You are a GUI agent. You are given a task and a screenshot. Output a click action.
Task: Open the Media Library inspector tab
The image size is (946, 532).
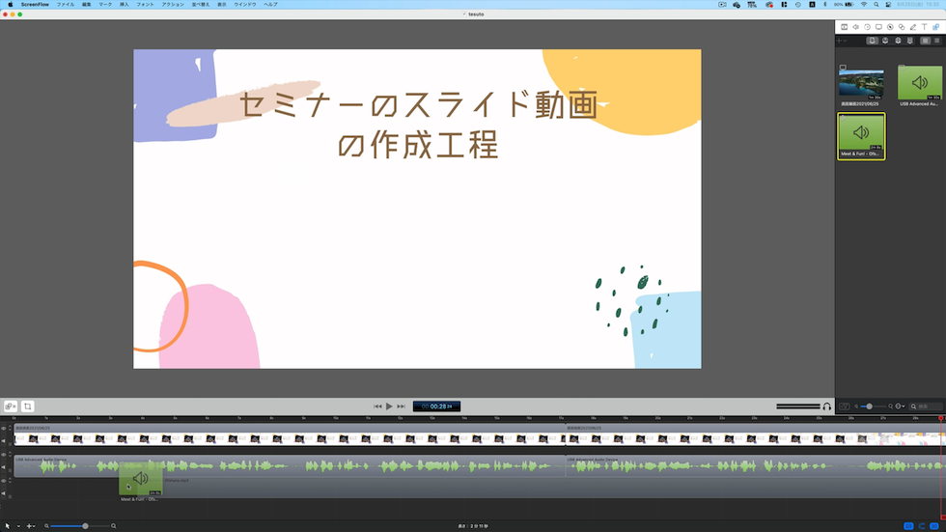pyautogui.click(x=935, y=27)
